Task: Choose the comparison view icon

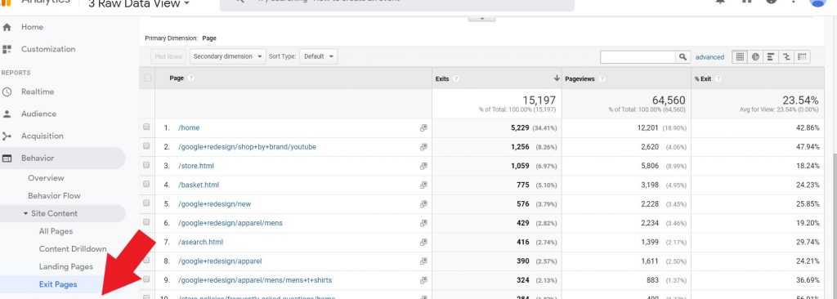Action: [x=786, y=56]
